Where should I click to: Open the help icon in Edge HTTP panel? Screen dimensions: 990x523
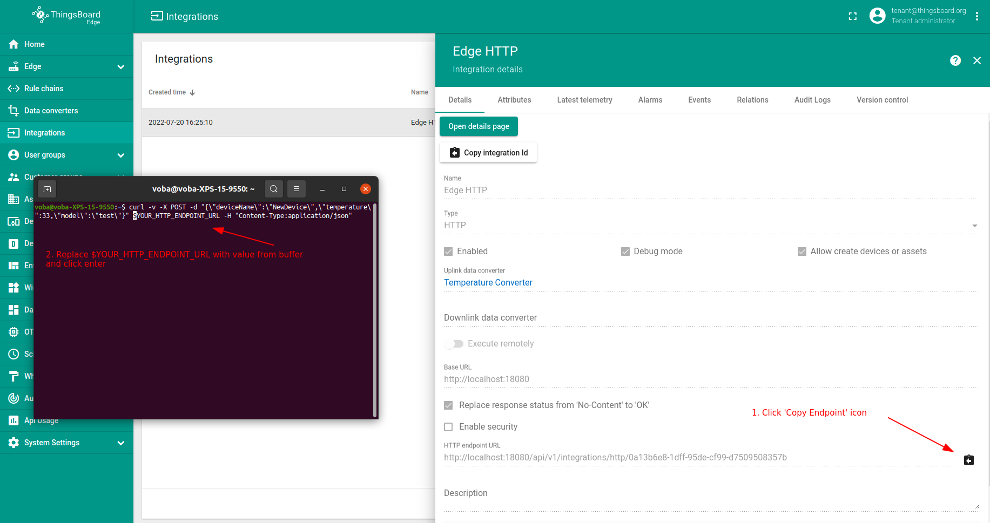(955, 60)
